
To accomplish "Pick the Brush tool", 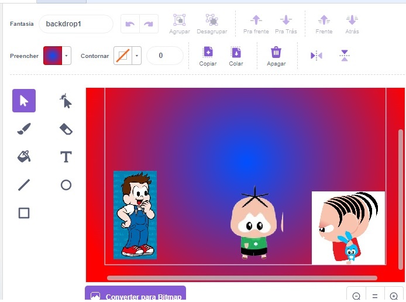I will [x=24, y=129].
